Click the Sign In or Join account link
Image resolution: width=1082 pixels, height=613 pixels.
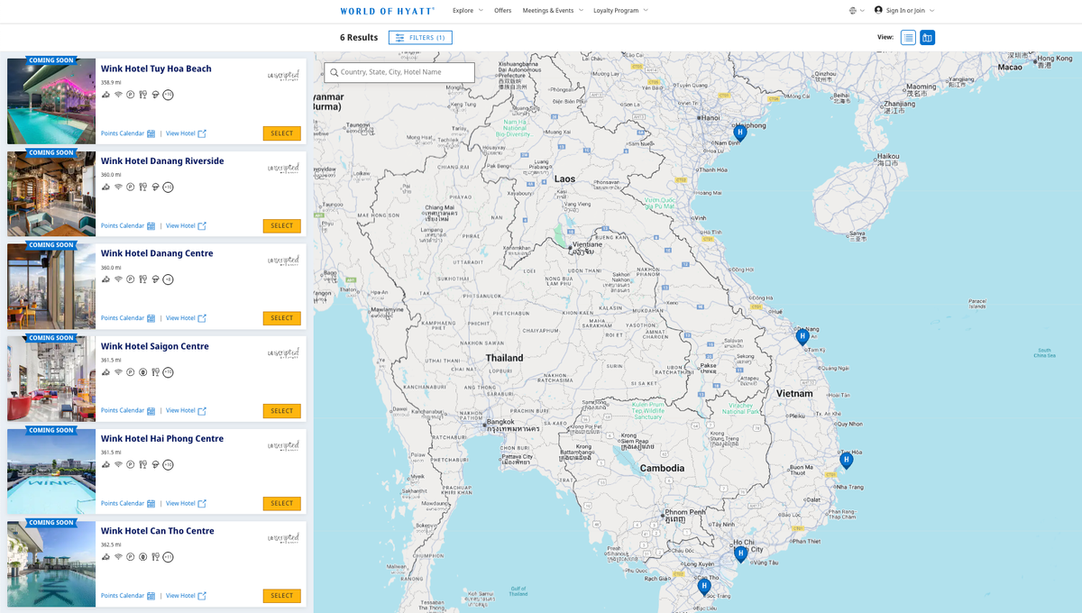[903, 11]
